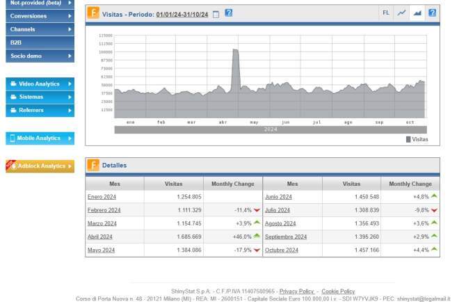Toggle the Visitas legend swatch
Viewport: 466px width, 302px height.
(x=408, y=139)
